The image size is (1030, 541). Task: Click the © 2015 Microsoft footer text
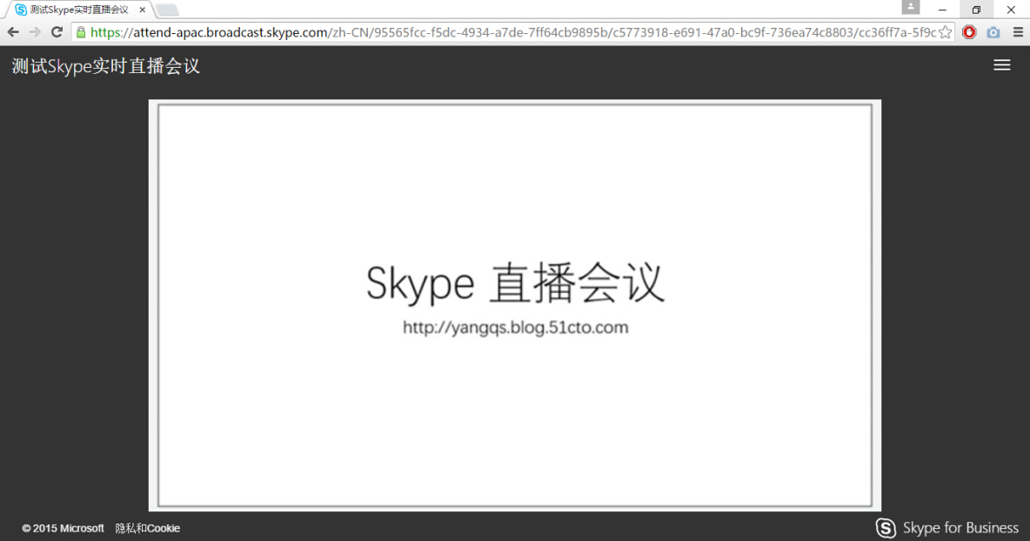(63, 528)
